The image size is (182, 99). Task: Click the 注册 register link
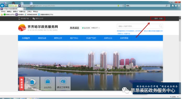[x=161, y=18]
